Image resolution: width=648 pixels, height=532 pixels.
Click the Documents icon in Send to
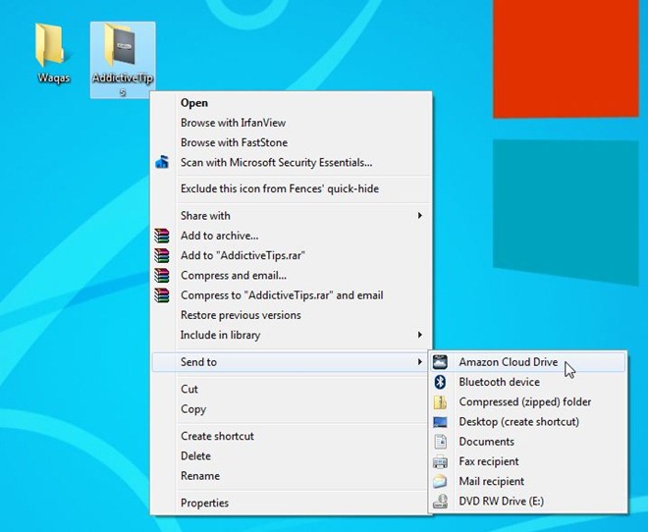coord(440,442)
